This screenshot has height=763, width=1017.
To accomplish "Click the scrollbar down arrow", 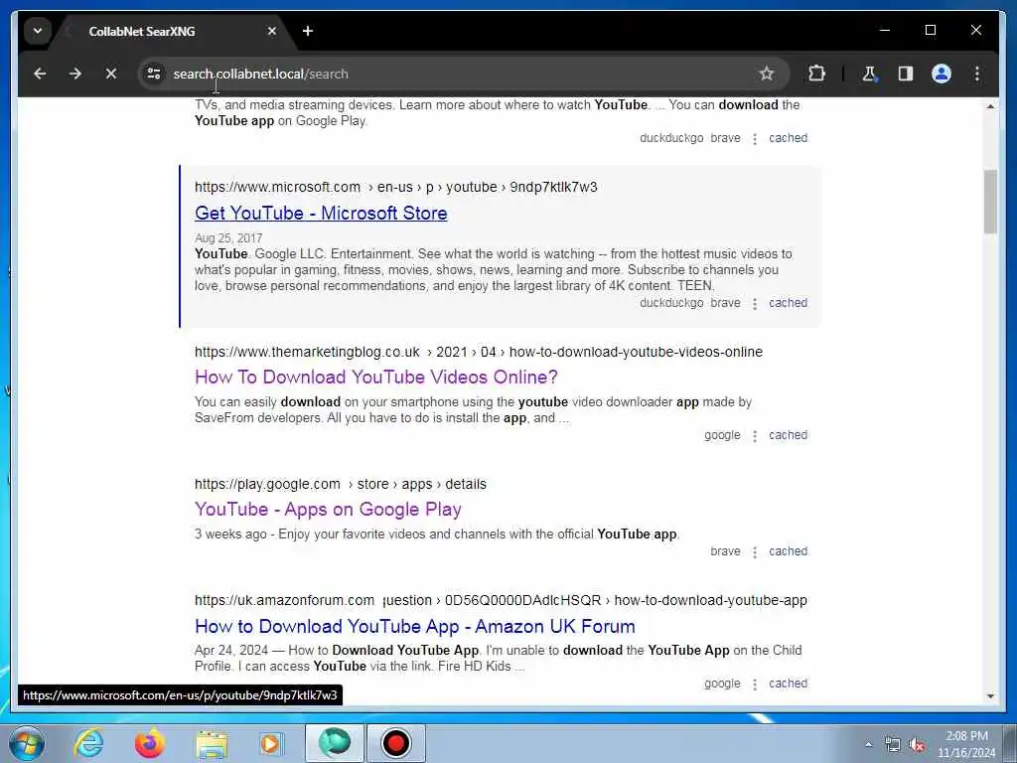I will pyautogui.click(x=990, y=696).
